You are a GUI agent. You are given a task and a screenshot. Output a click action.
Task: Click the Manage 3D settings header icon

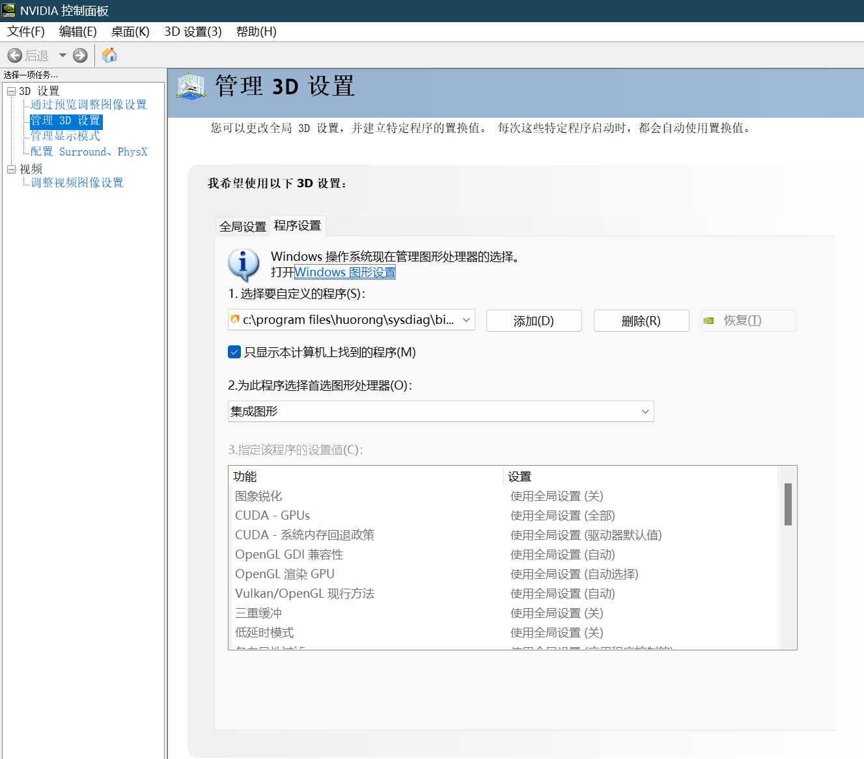click(x=191, y=87)
